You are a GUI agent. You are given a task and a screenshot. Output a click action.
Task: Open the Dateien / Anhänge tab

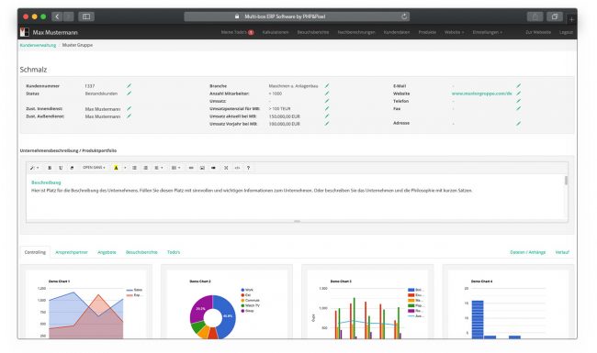click(528, 252)
